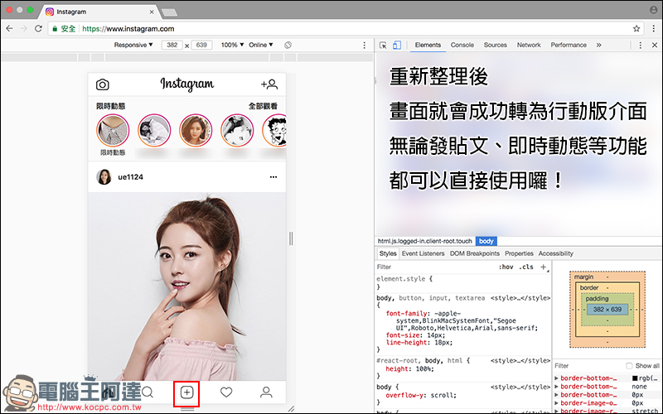The image size is (663, 414).
Task: Switch to the Performance tab
Action: coord(569,45)
